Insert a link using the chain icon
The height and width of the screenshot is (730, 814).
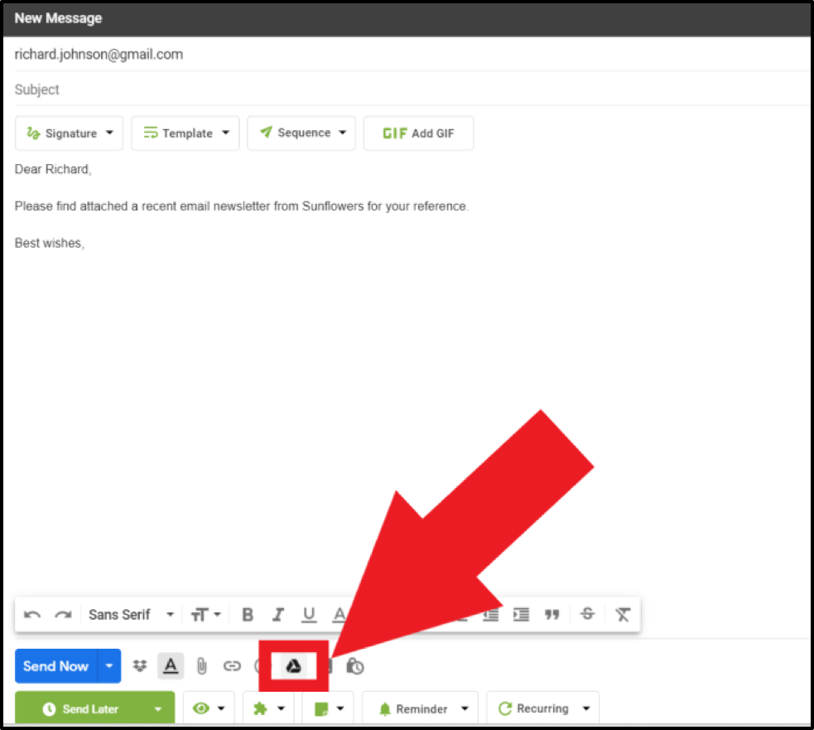click(x=232, y=666)
